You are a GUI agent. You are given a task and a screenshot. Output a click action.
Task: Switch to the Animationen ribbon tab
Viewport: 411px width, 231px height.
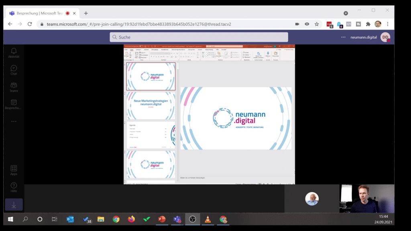coord(165,49)
